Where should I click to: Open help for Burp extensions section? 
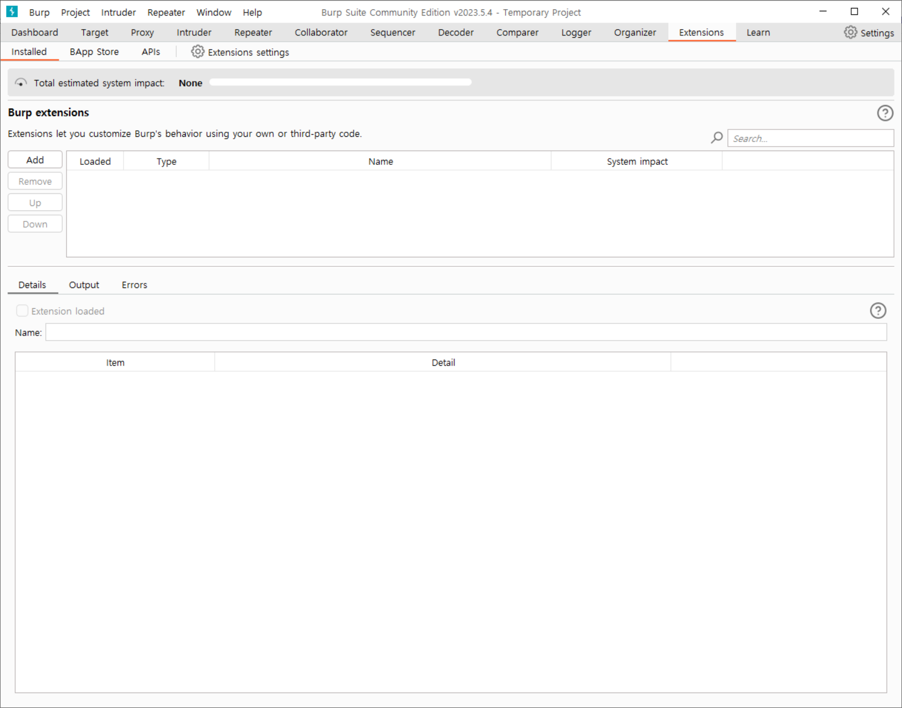885,113
